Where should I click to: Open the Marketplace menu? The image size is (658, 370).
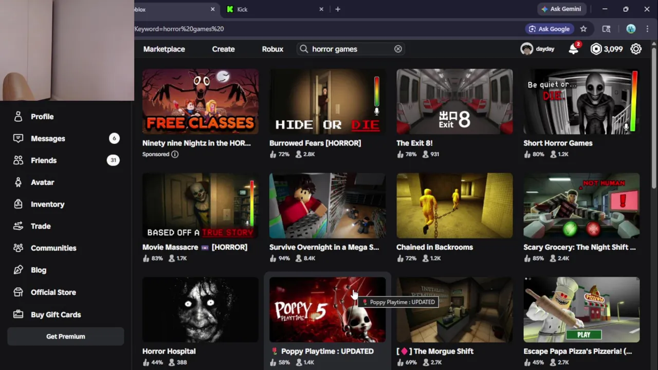[x=164, y=49]
